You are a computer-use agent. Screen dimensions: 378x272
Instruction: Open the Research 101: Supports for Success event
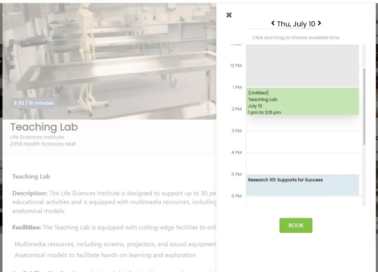302,185
